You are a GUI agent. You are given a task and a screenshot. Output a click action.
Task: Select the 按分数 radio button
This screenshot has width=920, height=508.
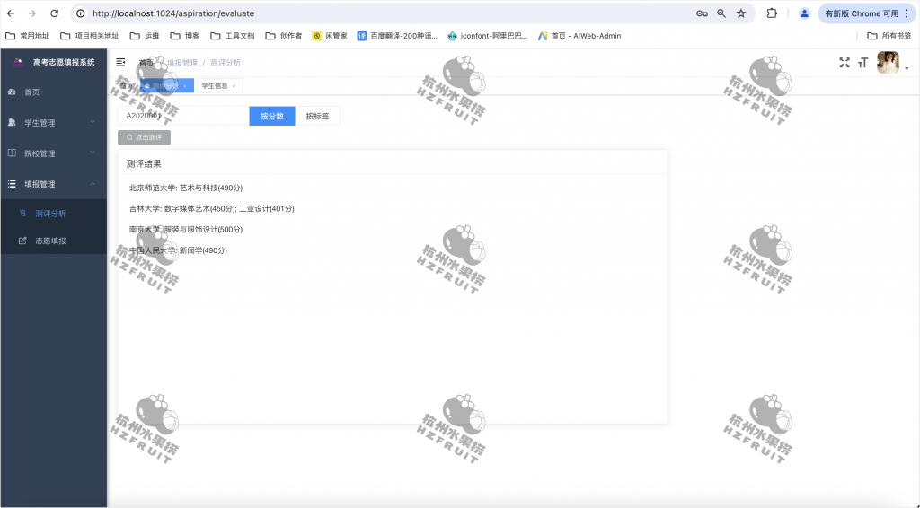click(x=272, y=116)
